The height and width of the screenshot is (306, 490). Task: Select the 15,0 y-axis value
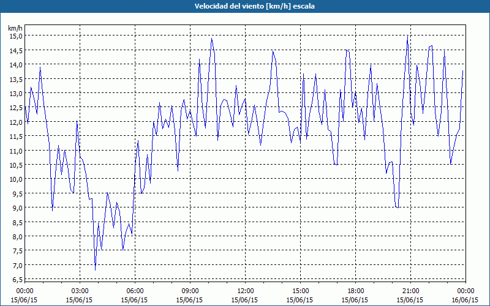coord(17,36)
